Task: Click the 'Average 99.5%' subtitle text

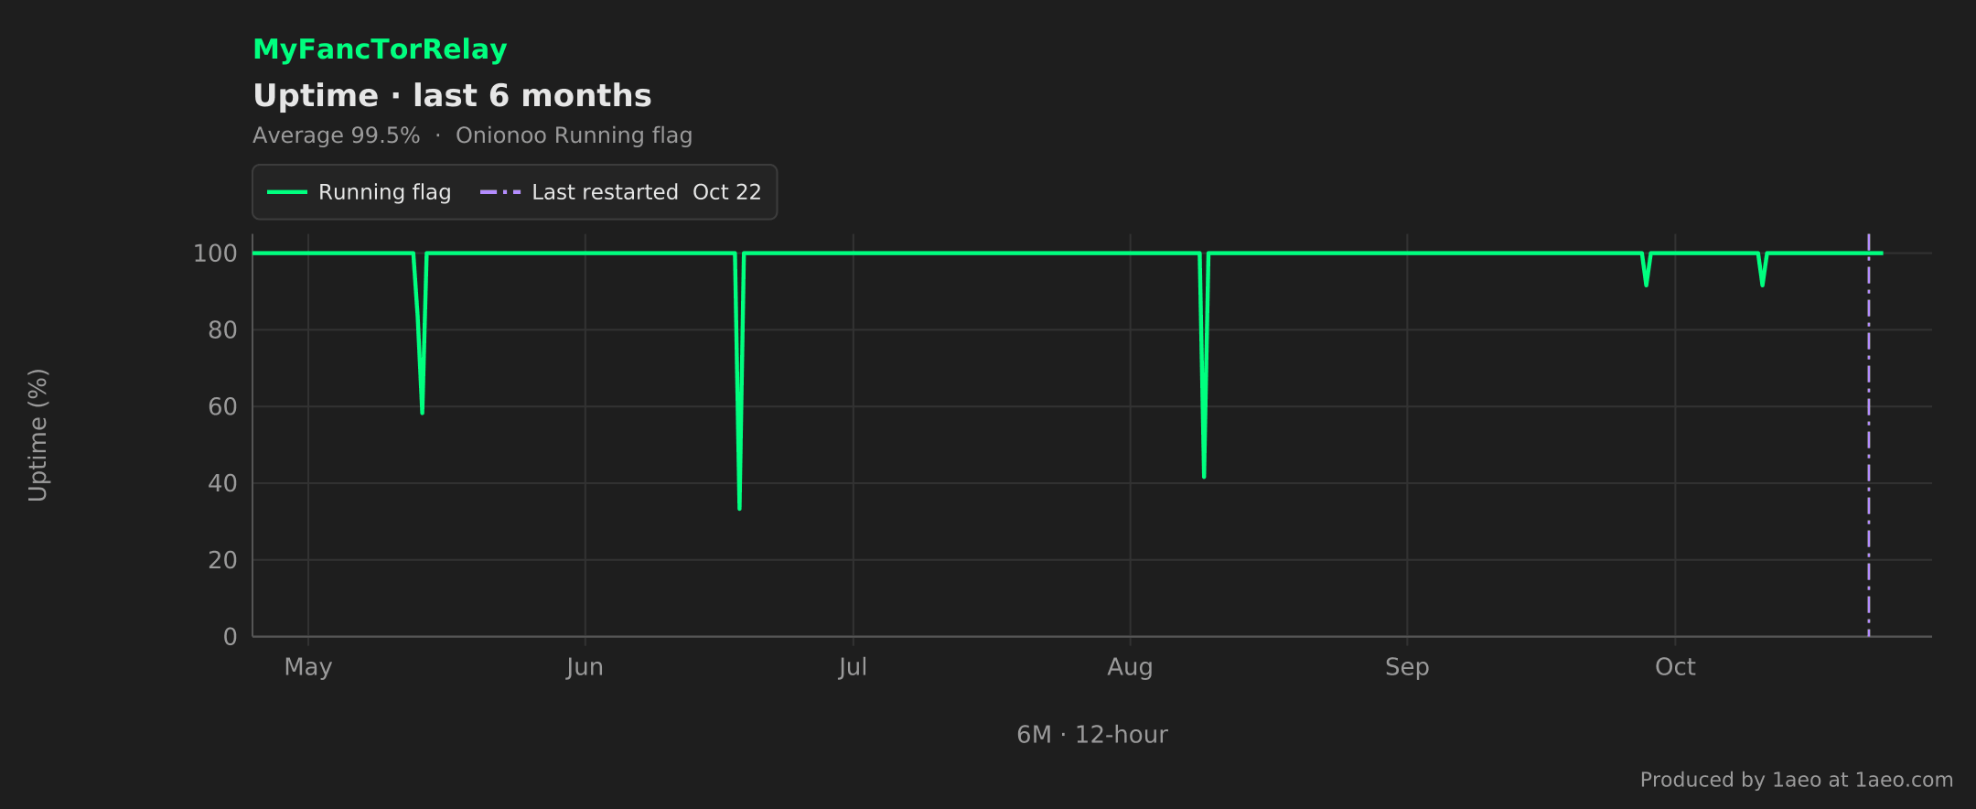Action: coord(337,135)
